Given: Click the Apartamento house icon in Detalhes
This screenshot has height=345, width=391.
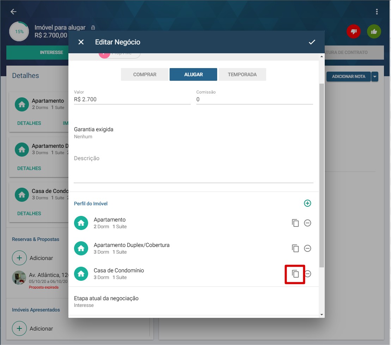Looking at the screenshot, I should point(22,104).
